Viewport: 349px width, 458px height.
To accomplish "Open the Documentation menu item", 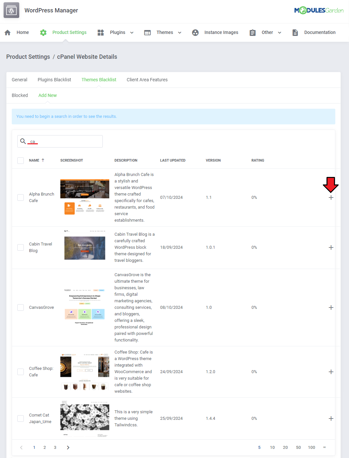I will tap(320, 32).
